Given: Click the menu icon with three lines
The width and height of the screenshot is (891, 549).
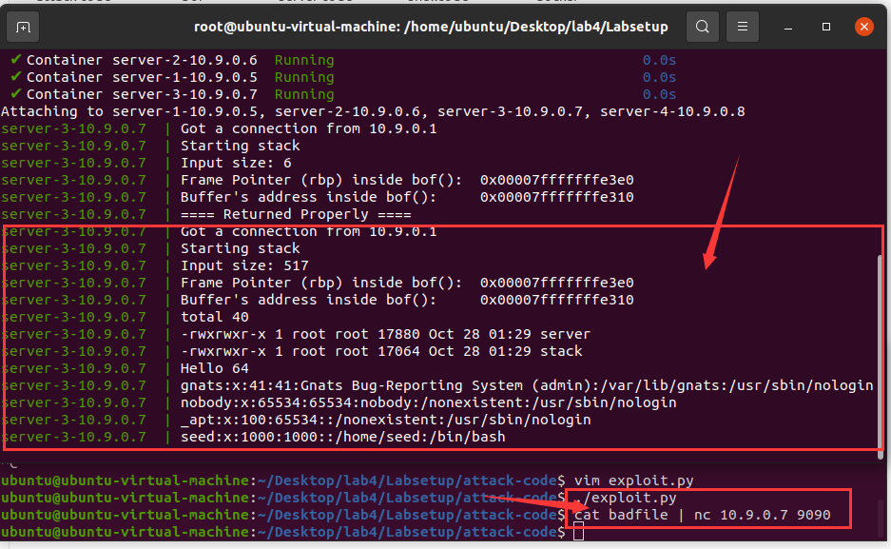Looking at the screenshot, I should point(742,27).
